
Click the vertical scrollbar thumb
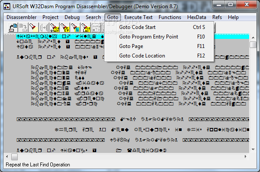(x=253, y=45)
